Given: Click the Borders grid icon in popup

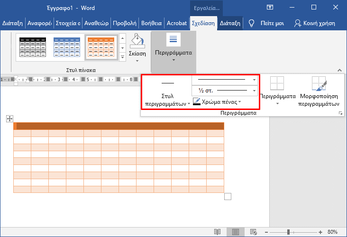Looking at the screenshot, I should 277,84.
